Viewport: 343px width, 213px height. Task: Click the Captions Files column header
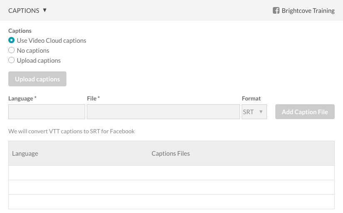point(171,153)
